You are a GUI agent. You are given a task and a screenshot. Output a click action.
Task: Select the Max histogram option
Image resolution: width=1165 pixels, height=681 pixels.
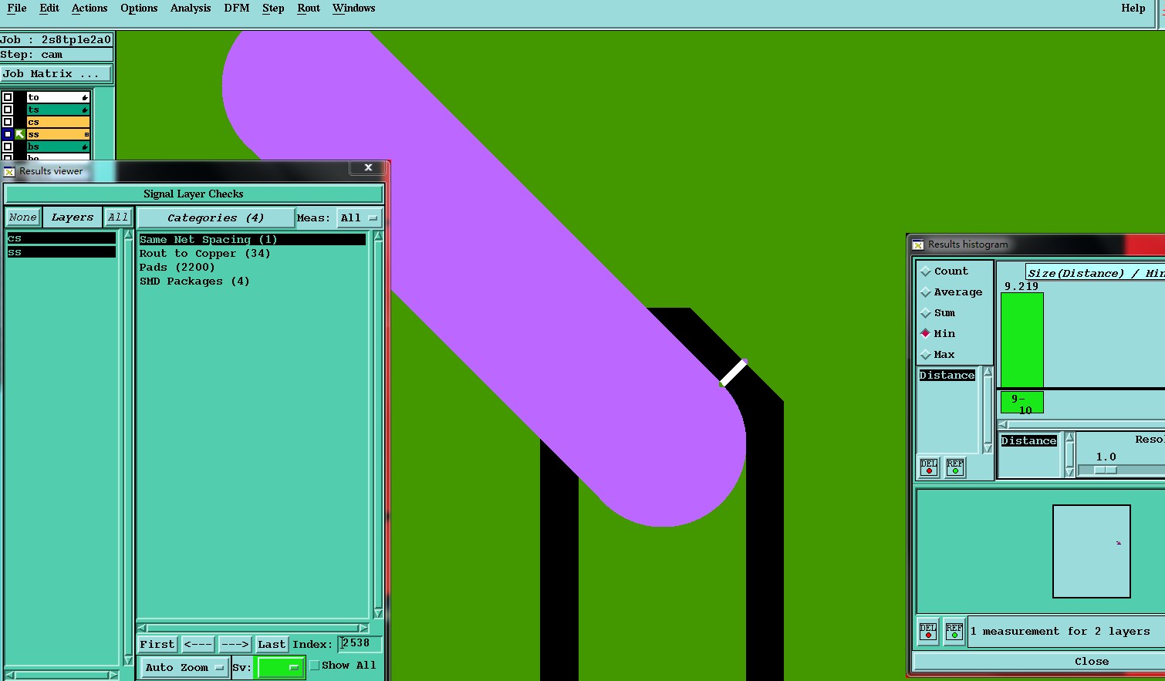tap(926, 355)
